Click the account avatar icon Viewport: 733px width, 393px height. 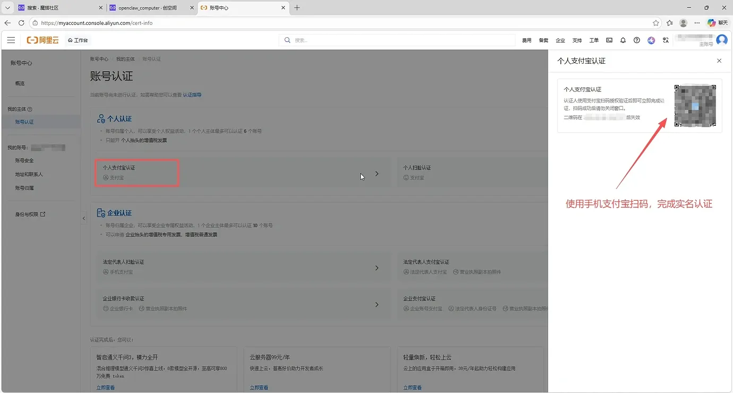[721, 40]
